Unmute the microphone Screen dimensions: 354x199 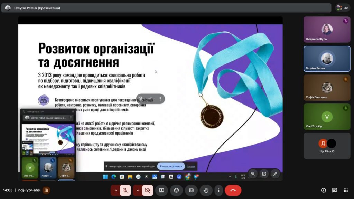coord(125,190)
